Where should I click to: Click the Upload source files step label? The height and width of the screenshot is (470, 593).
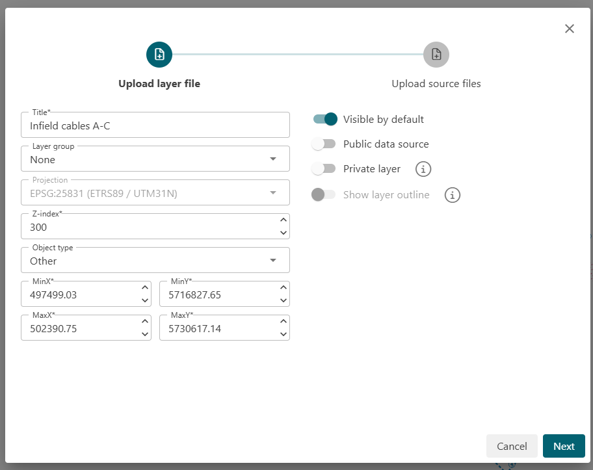(436, 84)
